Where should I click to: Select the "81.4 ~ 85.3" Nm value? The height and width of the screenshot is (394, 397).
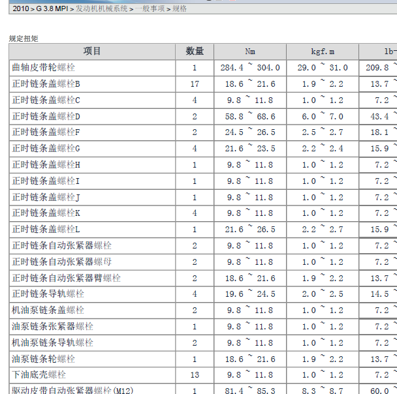tap(250, 391)
